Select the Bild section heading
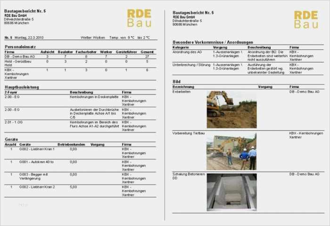 click(x=177, y=82)
